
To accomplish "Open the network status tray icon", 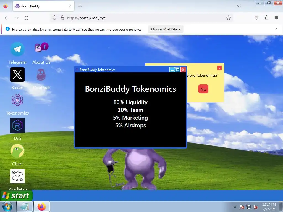I will click(248, 207).
